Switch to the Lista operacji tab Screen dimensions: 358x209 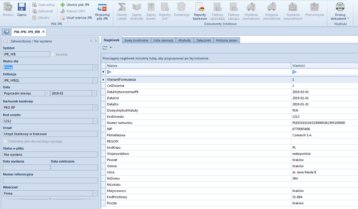tap(163, 40)
